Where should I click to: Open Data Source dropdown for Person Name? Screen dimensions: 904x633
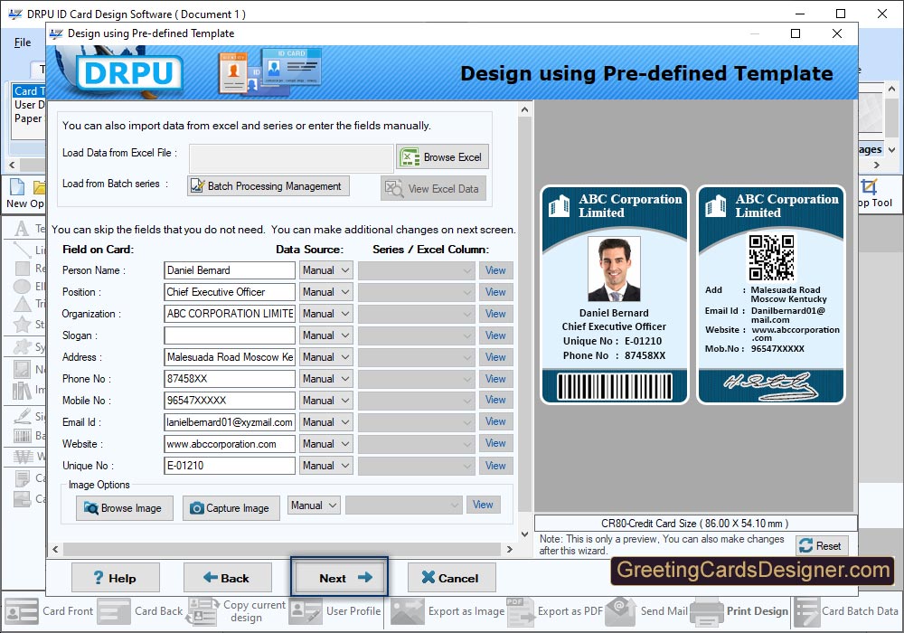click(x=325, y=270)
